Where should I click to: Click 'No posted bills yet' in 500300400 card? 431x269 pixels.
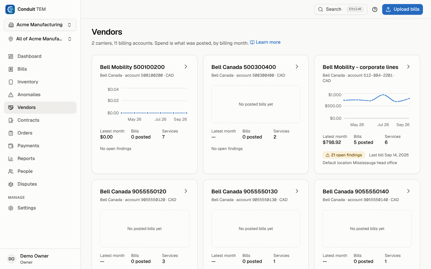click(256, 104)
